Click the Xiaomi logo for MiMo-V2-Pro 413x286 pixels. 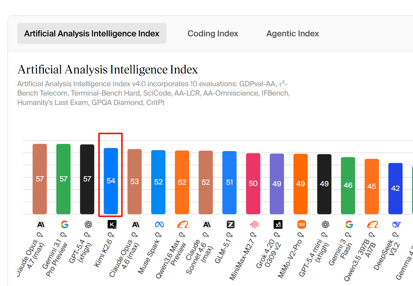click(302, 225)
